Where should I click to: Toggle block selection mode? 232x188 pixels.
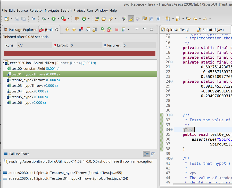pyautogui.click(x=151, y=19)
